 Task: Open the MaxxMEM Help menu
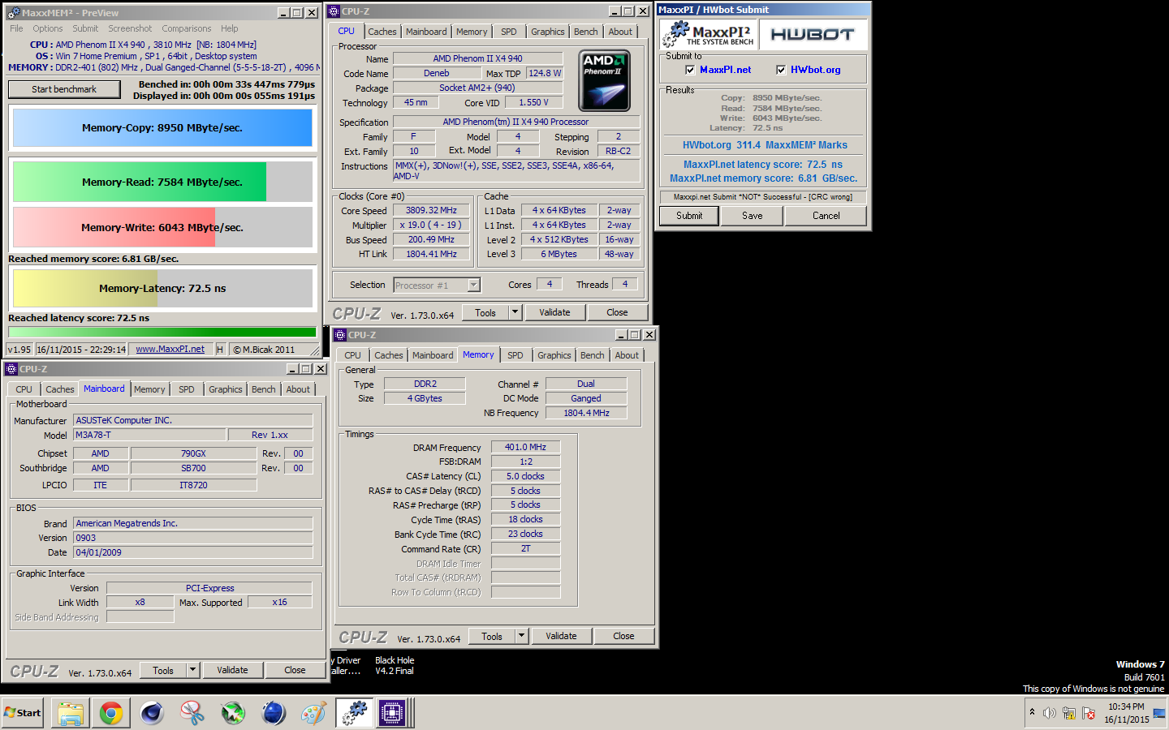point(230,28)
